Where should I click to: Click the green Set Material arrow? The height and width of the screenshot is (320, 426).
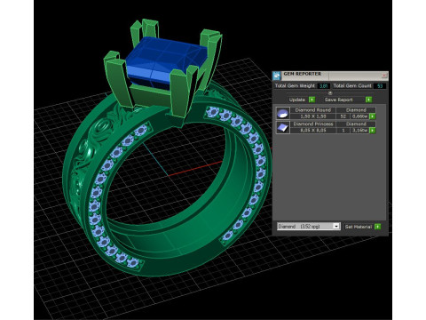coord(377,227)
